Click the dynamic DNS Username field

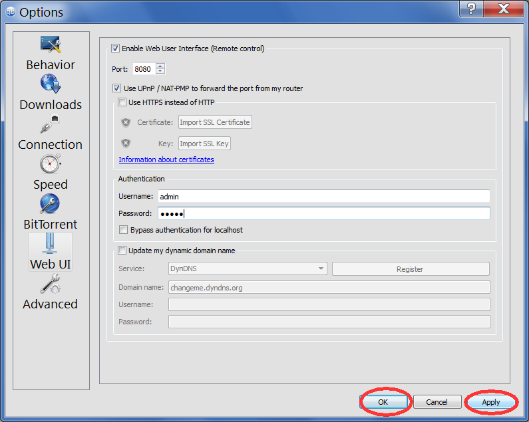[329, 304]
